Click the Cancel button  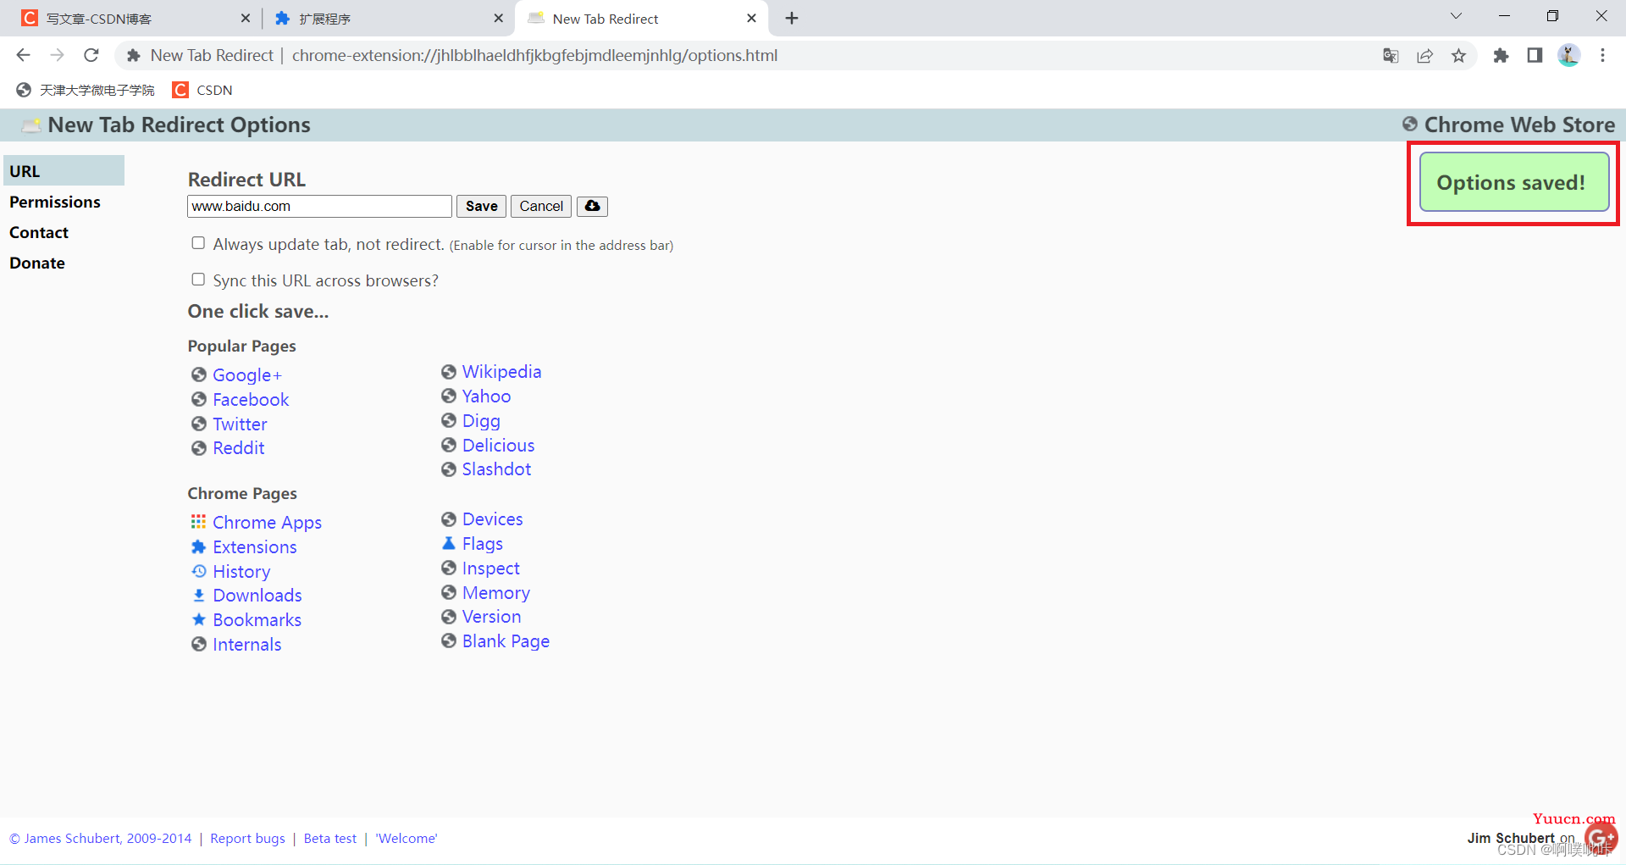(x=541, y=206)
